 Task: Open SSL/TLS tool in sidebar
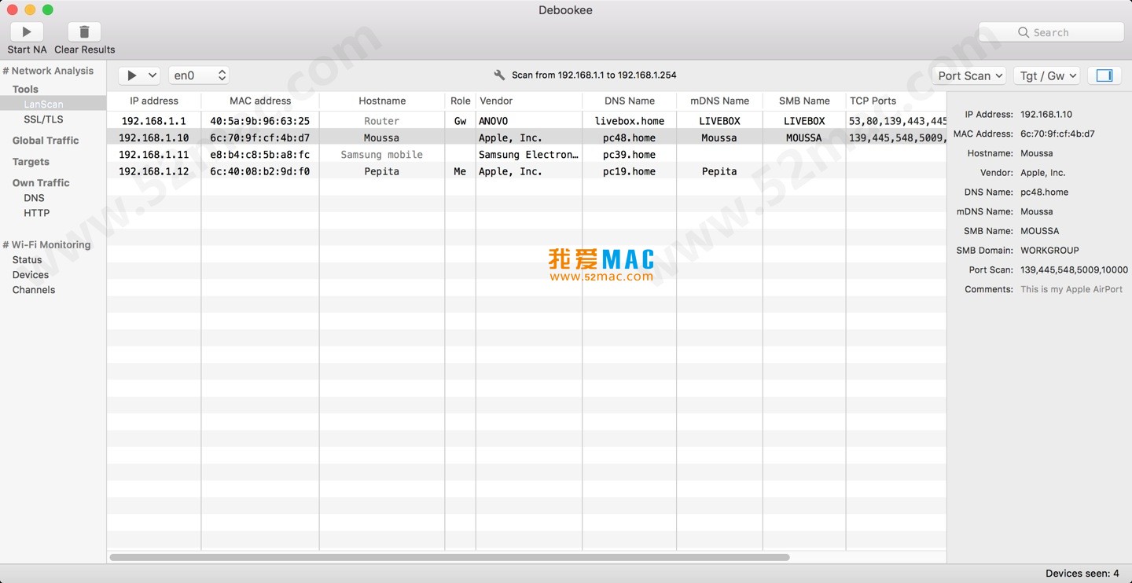click(43, 119)
